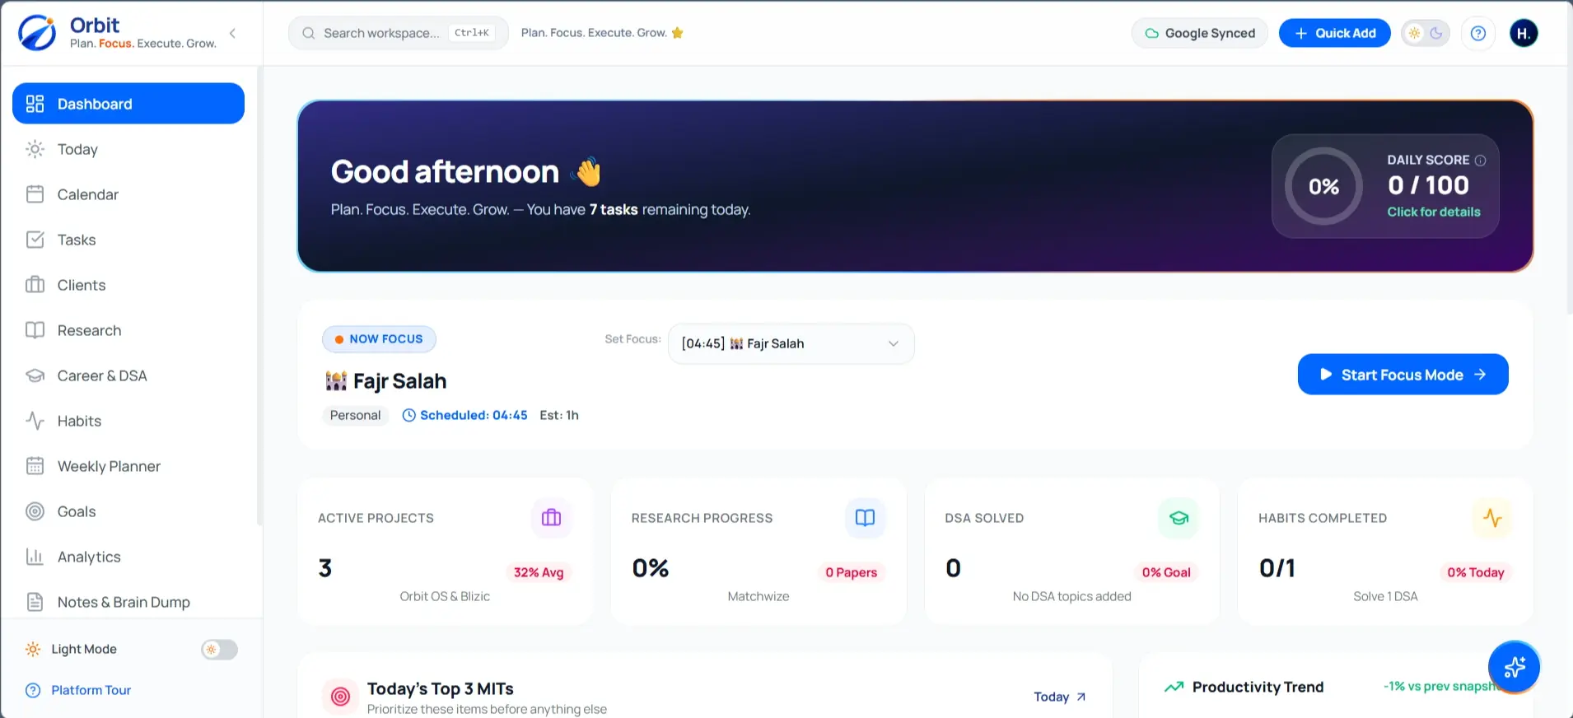Open the Platform Tour link

point(91,690)
